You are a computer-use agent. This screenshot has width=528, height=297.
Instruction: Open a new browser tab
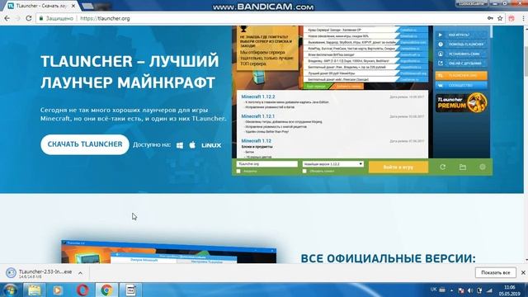88,6
